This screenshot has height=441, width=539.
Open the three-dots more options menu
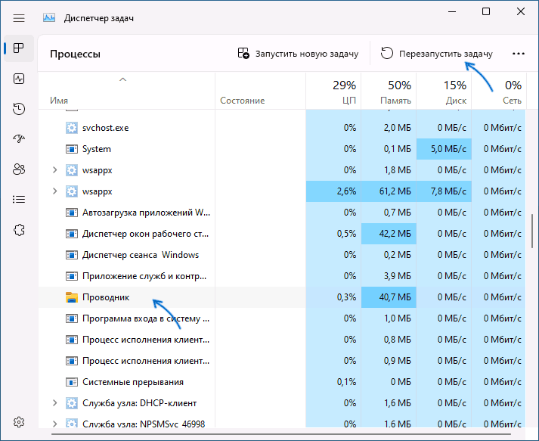coord(519,54)
